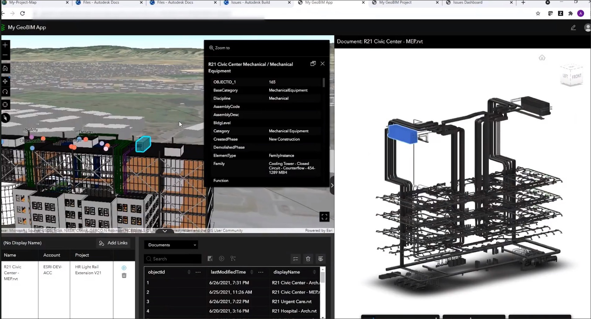Screen dimensions: 591x319
Task: Open a new browser tab
Action: (x=523, y=2)
